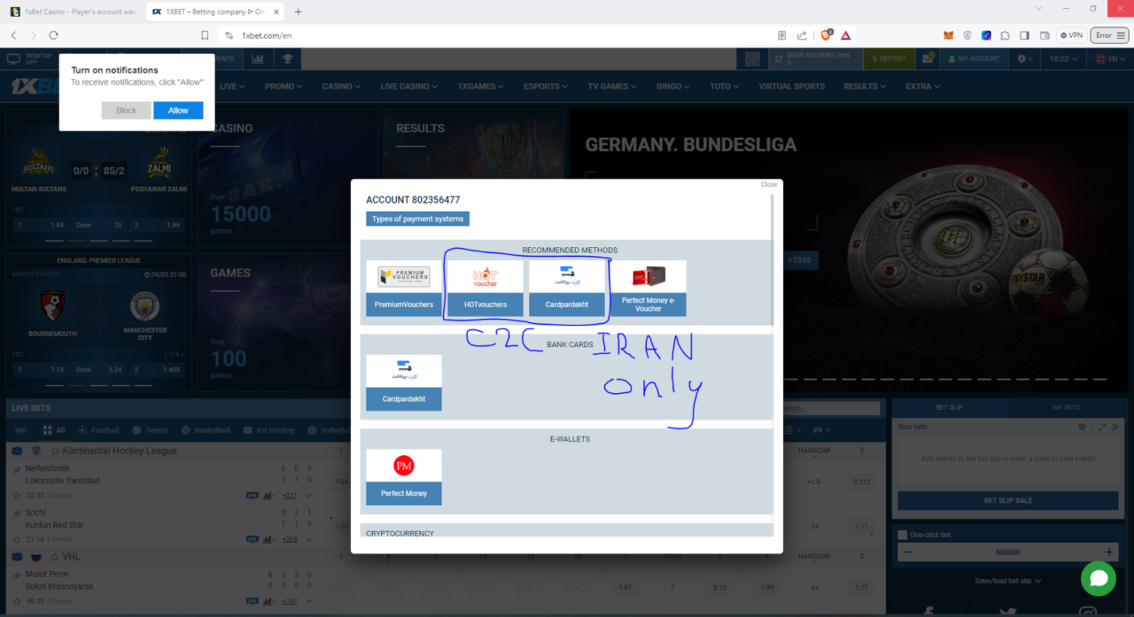Close the payment account dialog
The height and width of the screenshot is (617, 1134).
pyautogui.click(x=769, y=184)
